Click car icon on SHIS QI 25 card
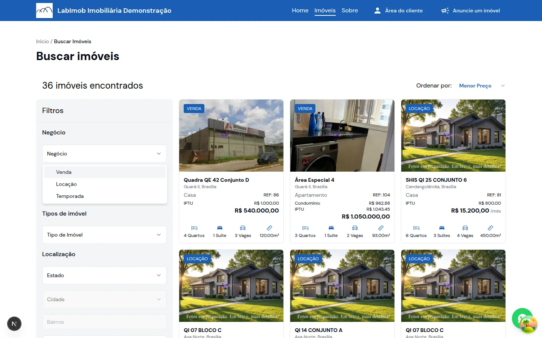The width and height of the screenshot is (542, 338). pyautogui.click(x=465, y=228)
